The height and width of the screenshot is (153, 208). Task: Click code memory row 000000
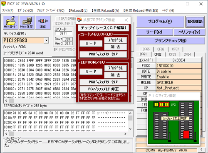(40, 61)
